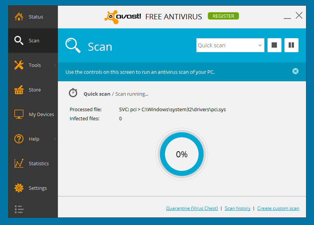The width and height of the screenshot is (314, 225).
Task: Click the stopwatch icon next to Quick scan
Action: point(73,93)
